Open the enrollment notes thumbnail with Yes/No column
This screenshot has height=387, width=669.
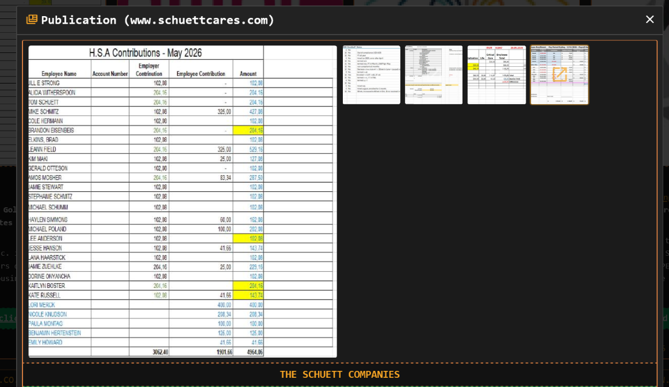(372, 75)
